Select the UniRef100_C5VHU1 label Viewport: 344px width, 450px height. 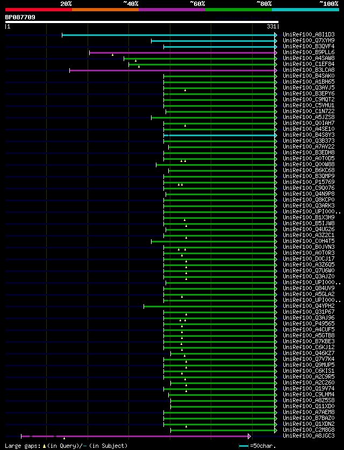tap(309, 105)
